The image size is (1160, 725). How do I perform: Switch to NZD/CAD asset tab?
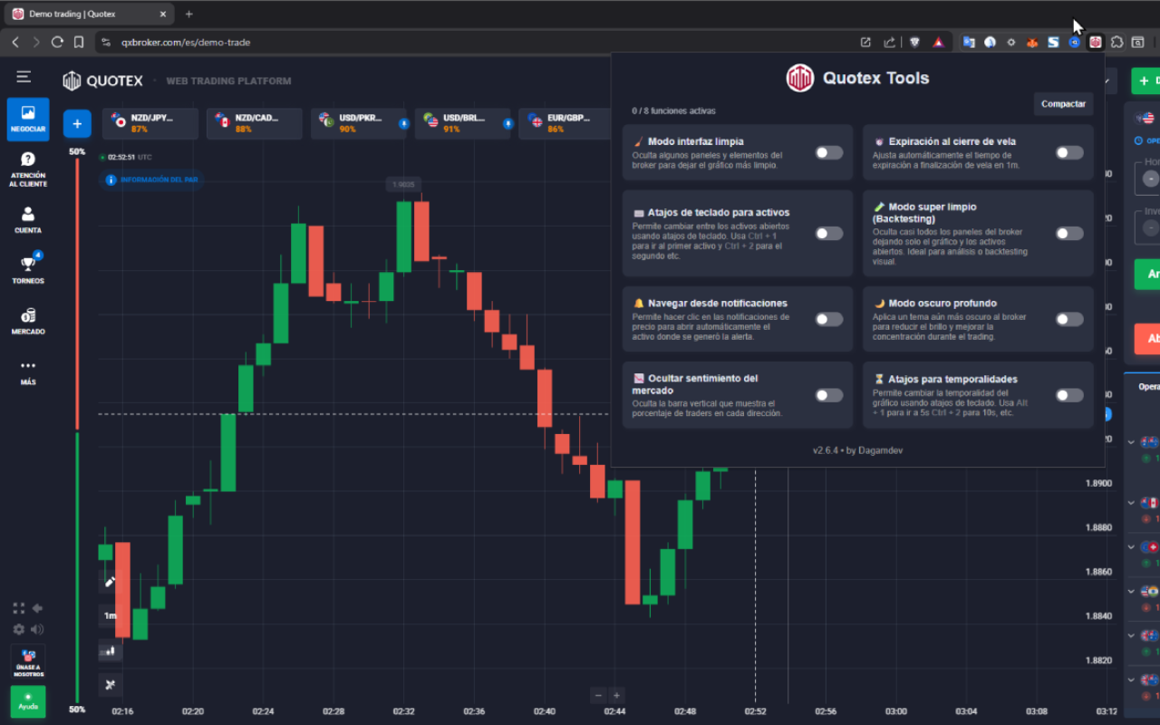pos(254,123)
